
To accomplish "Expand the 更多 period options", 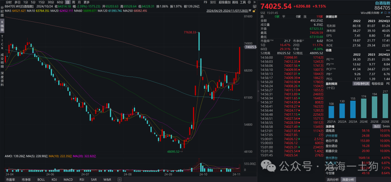I will coord(86,2).
